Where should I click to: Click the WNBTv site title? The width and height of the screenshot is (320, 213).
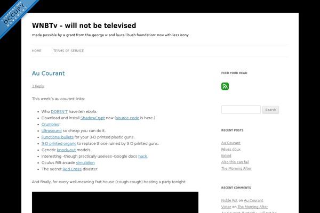(x=84, y=26)
